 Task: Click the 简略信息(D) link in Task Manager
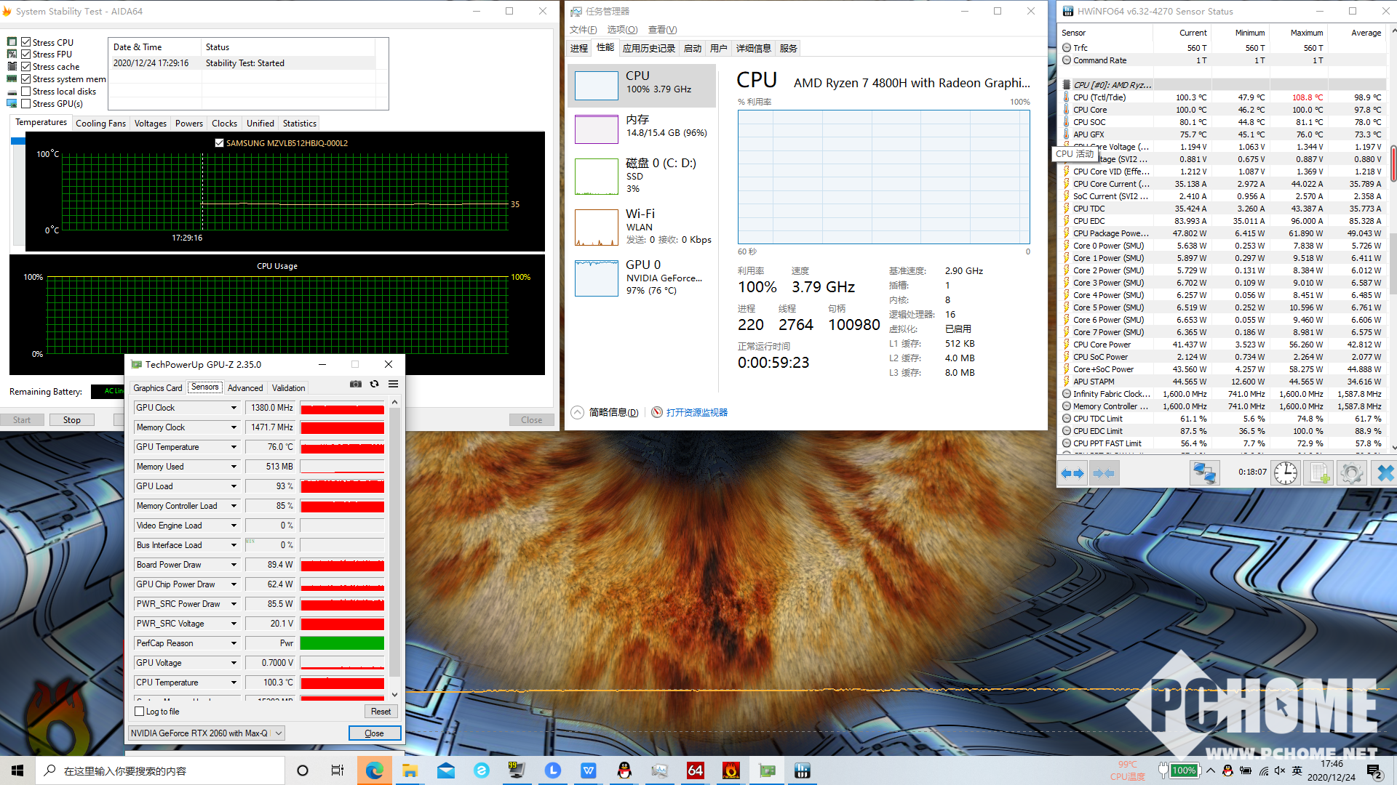tap(613, 413)
